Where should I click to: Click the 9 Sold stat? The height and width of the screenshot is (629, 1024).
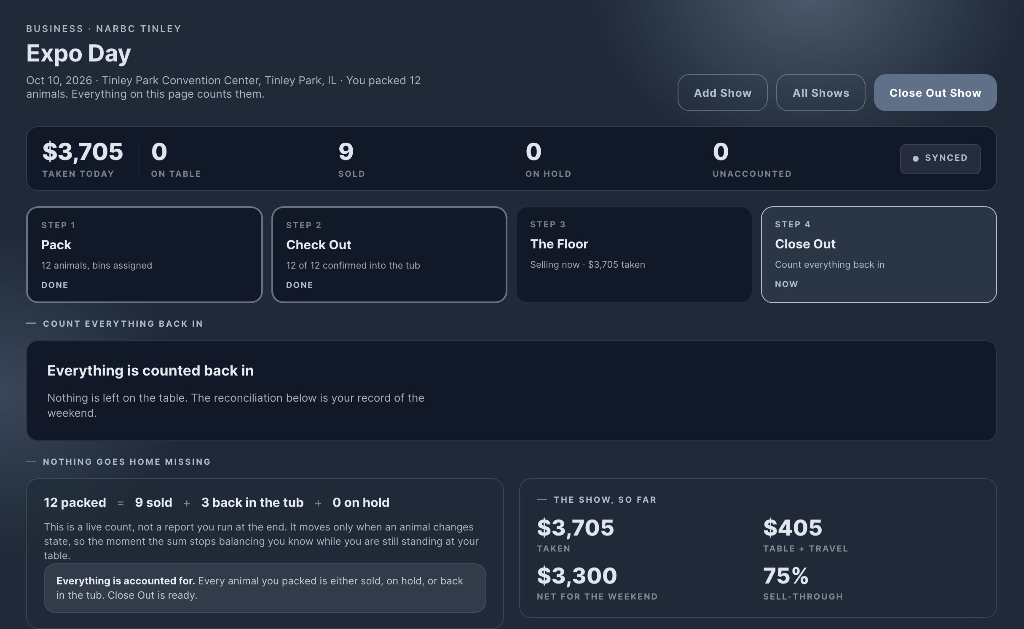point(351,159)
